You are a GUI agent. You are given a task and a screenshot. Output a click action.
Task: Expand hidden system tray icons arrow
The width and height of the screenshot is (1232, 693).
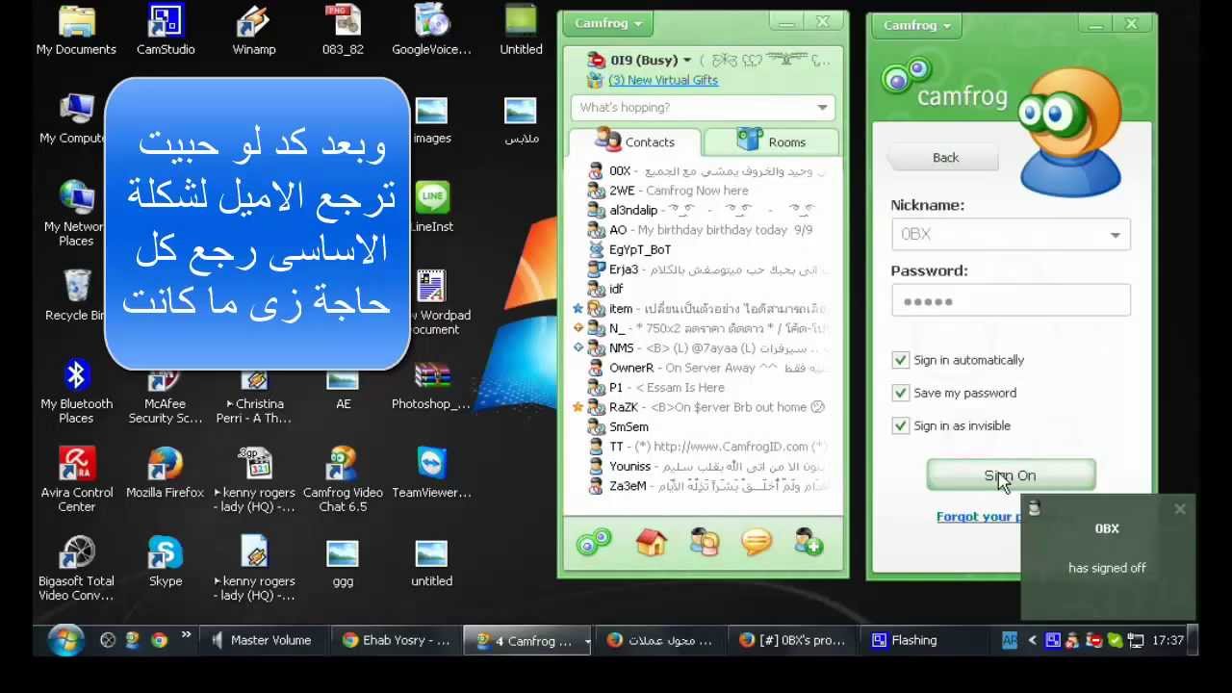tap(1032, 640)
